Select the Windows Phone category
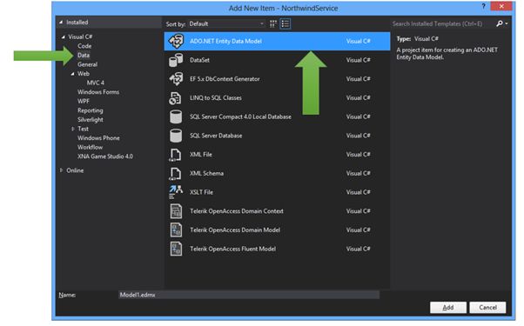This screenshot has height=326, width=524. (98, 138)
